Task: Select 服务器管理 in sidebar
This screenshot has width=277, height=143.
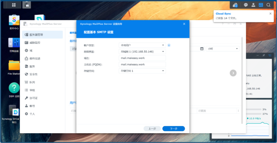Action: point(42,35)
